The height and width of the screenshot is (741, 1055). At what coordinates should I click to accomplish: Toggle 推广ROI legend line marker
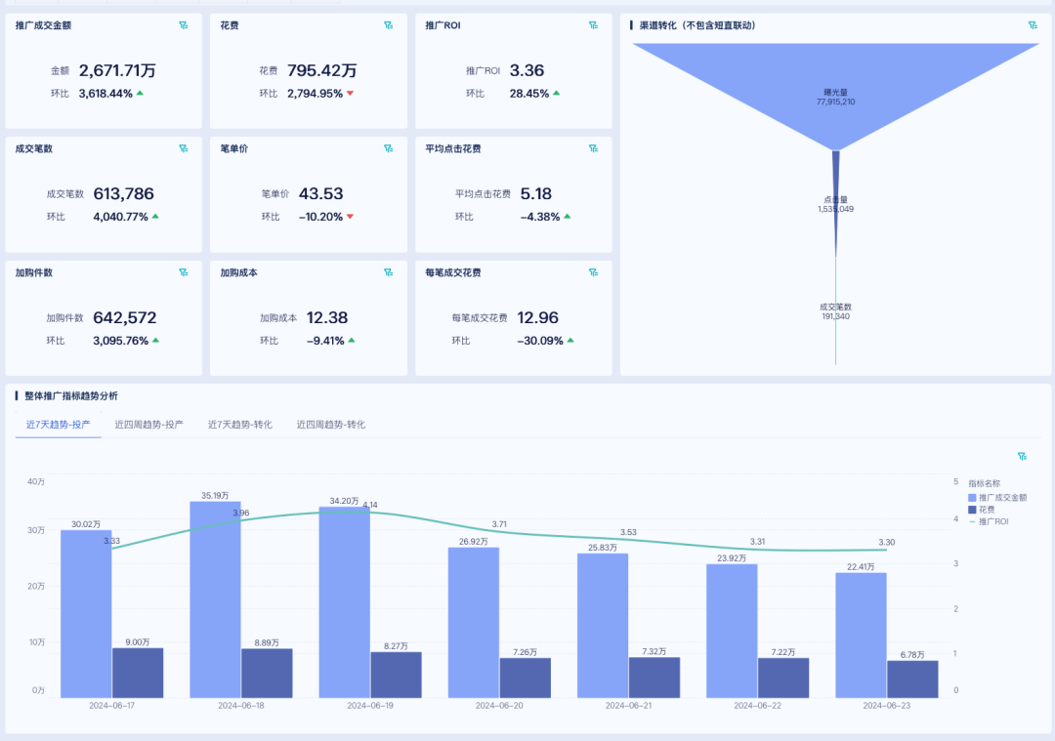pos(972,521)
